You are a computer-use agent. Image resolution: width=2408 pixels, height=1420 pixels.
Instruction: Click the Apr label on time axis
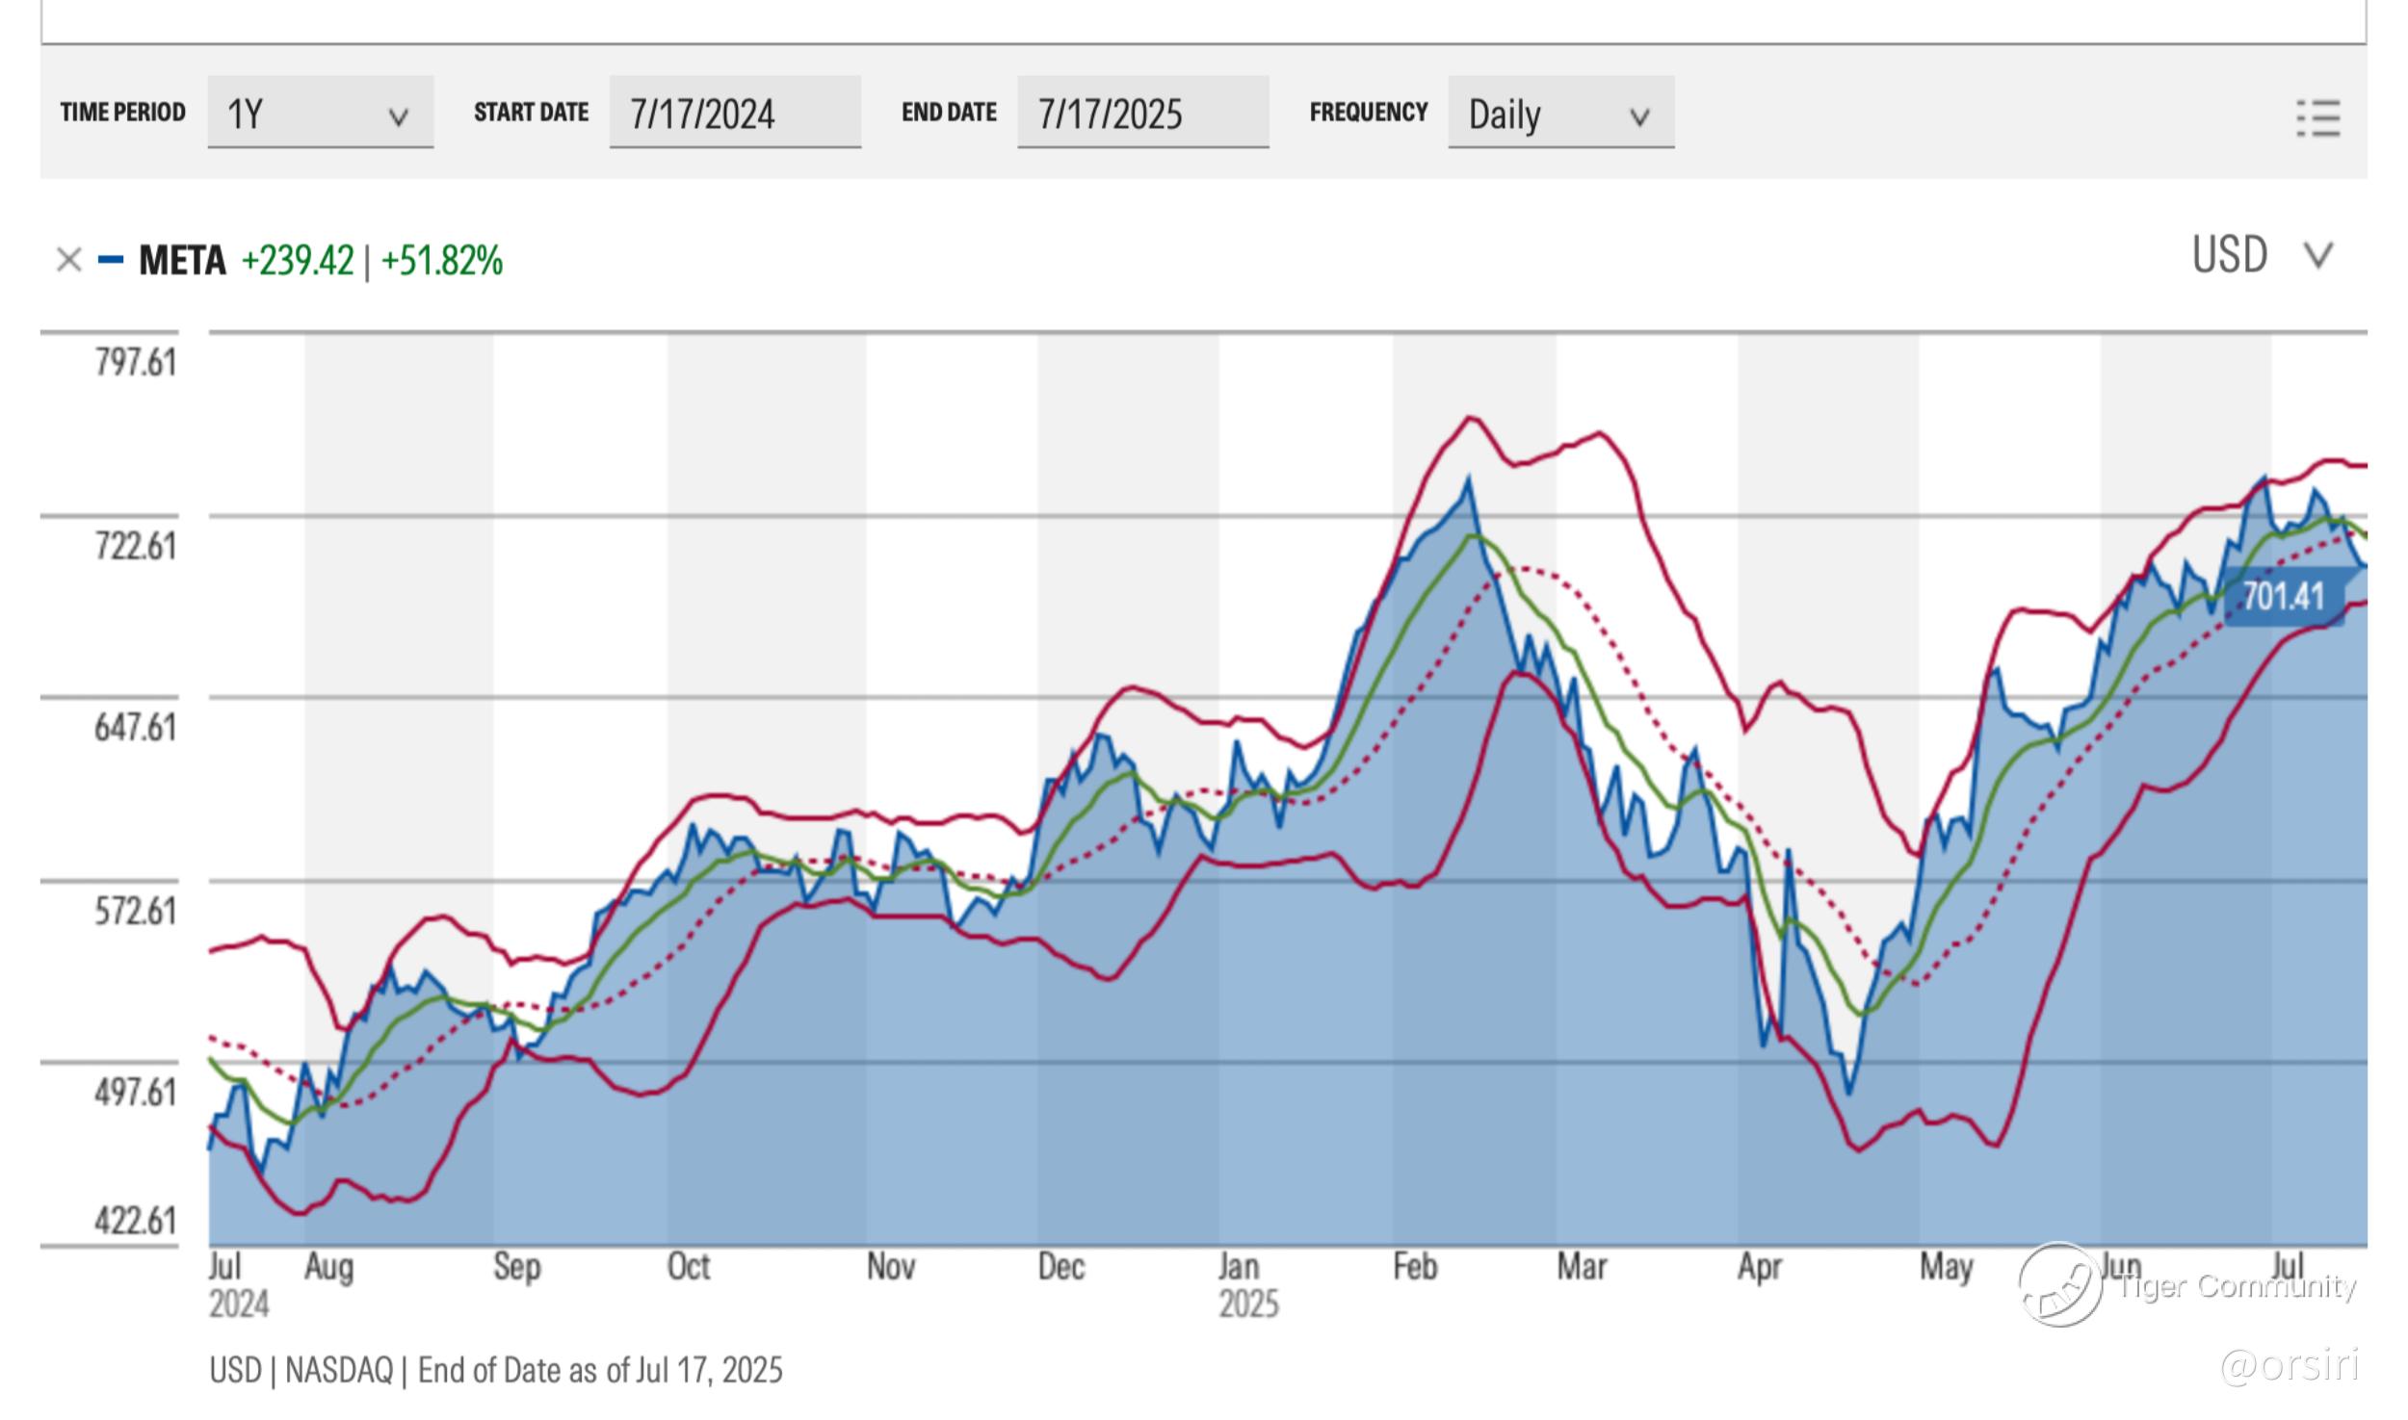pos(1759,1266)
